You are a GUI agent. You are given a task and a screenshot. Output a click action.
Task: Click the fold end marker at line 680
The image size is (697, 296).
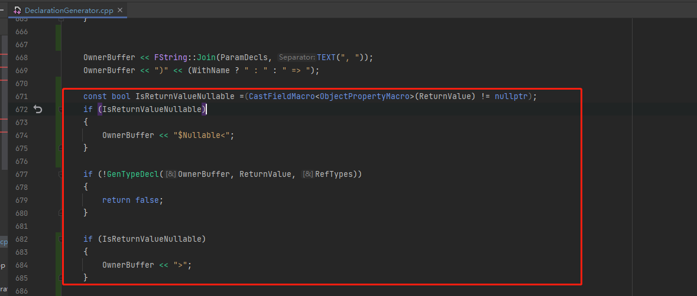click(x=60, y=213)
